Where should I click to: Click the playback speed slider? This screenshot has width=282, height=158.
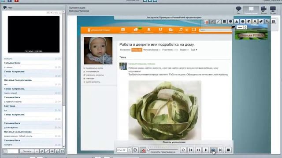(x=163, y=150)
